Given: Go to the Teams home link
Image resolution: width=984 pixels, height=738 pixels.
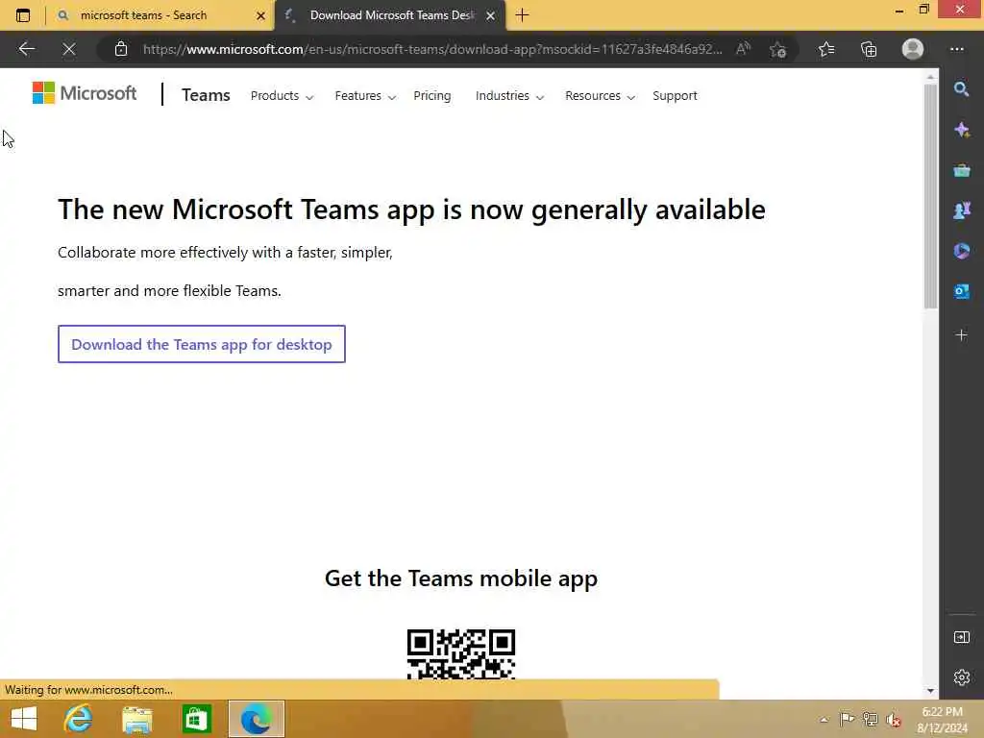Looking at the screenshot, I should point(206,95).
